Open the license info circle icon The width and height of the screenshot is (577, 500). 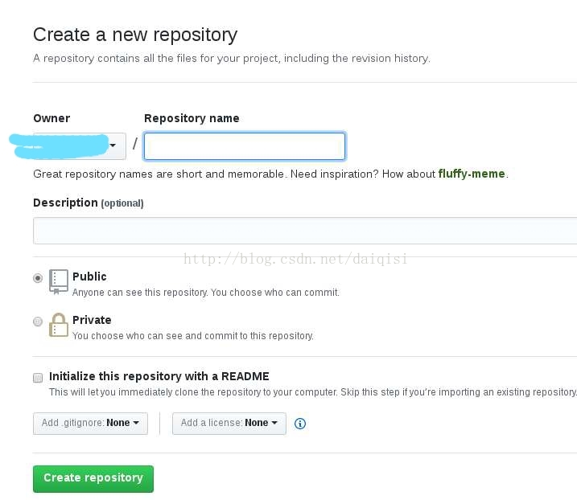point(300,424)
